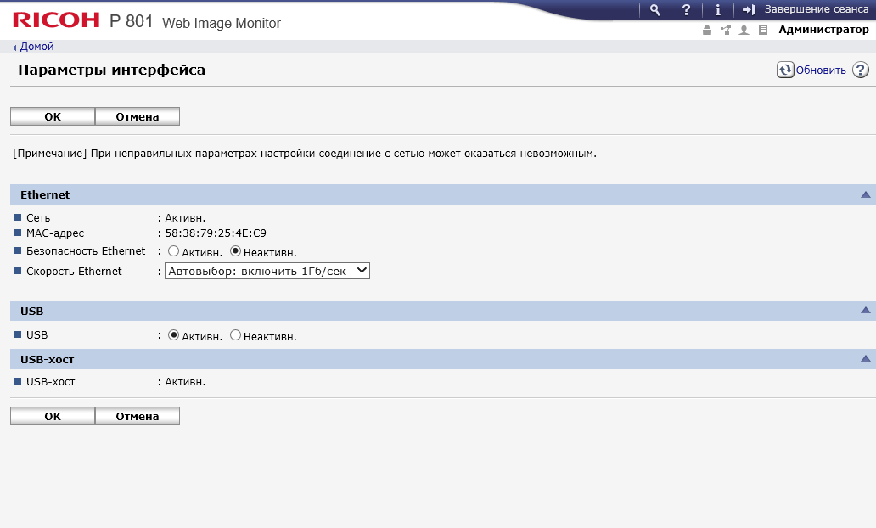This screenshot has height=528, width=876.
Task: Go back via Домой link
Action: 36,47
